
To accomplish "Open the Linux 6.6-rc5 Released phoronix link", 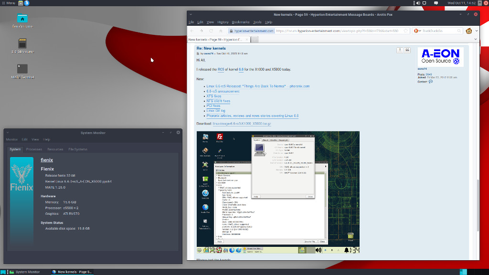I will point(258,86).
